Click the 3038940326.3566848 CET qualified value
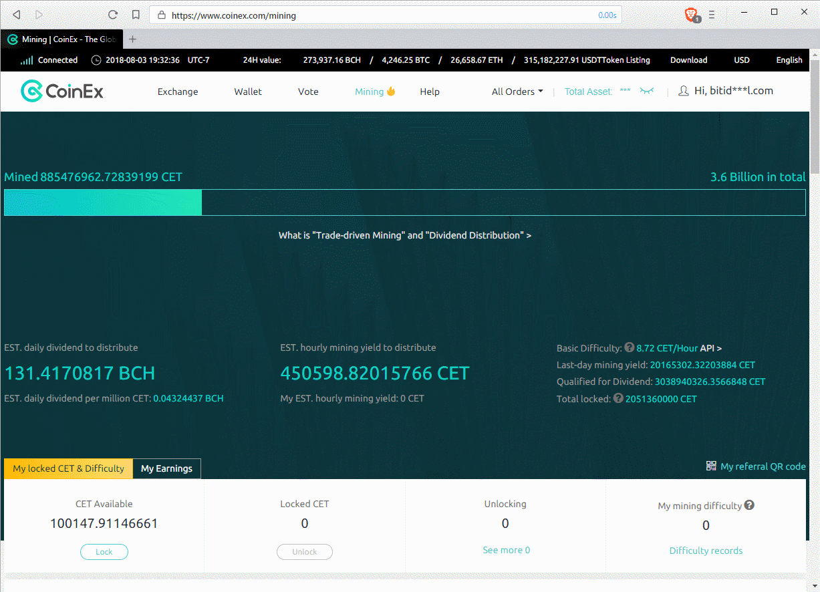Screen dimensions: 820x592 click(x=710, y=382)
